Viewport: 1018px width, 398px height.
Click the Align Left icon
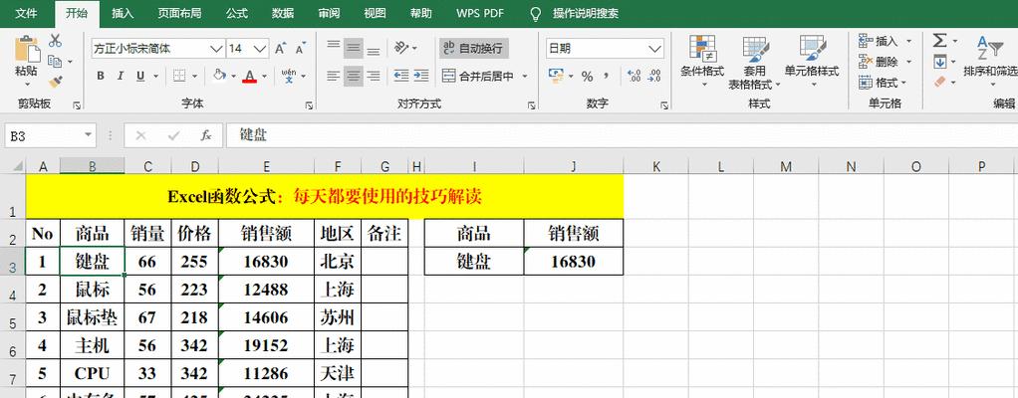pos(334,76)
